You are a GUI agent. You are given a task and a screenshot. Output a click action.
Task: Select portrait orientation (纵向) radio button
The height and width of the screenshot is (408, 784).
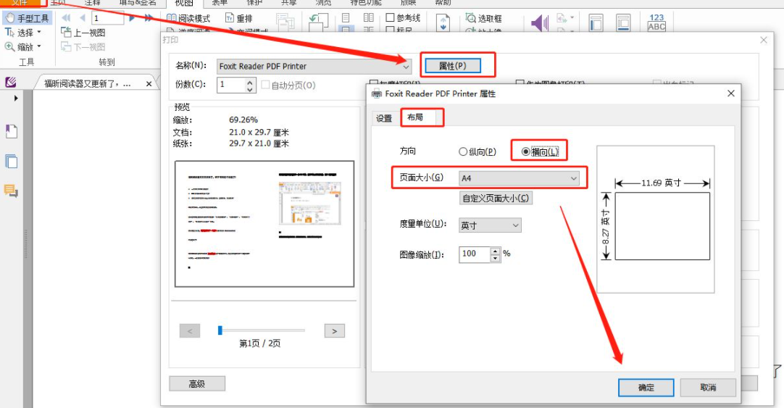pos(464,152)
